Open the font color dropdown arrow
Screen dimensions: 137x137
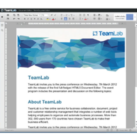click(55, 19)
